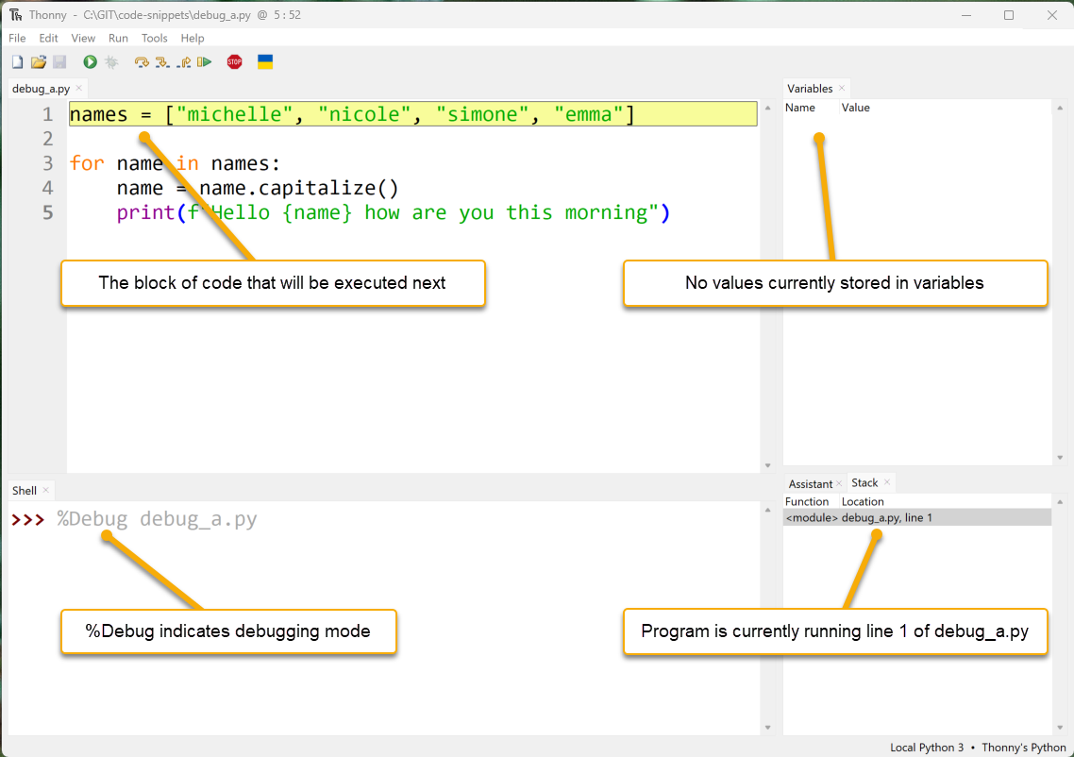The height and width of the screenshot is (757, 1074).
Task: Close the debug_a.py editor tab
Action: (78, 88)
